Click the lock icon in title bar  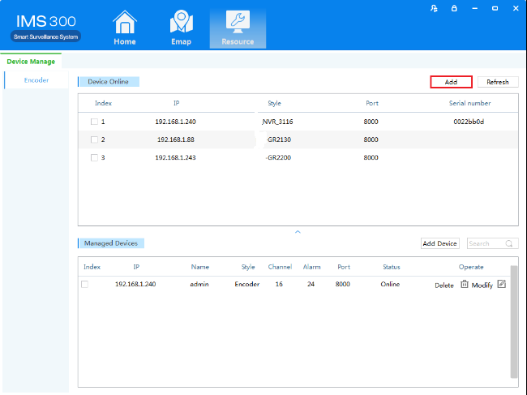point(454,8)
